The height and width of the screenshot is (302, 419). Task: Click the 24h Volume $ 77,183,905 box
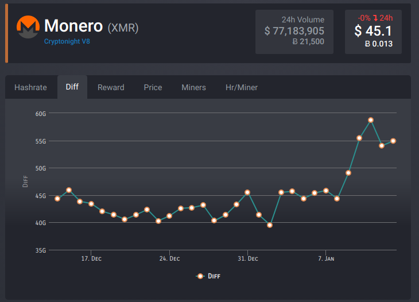click(294, 32)
